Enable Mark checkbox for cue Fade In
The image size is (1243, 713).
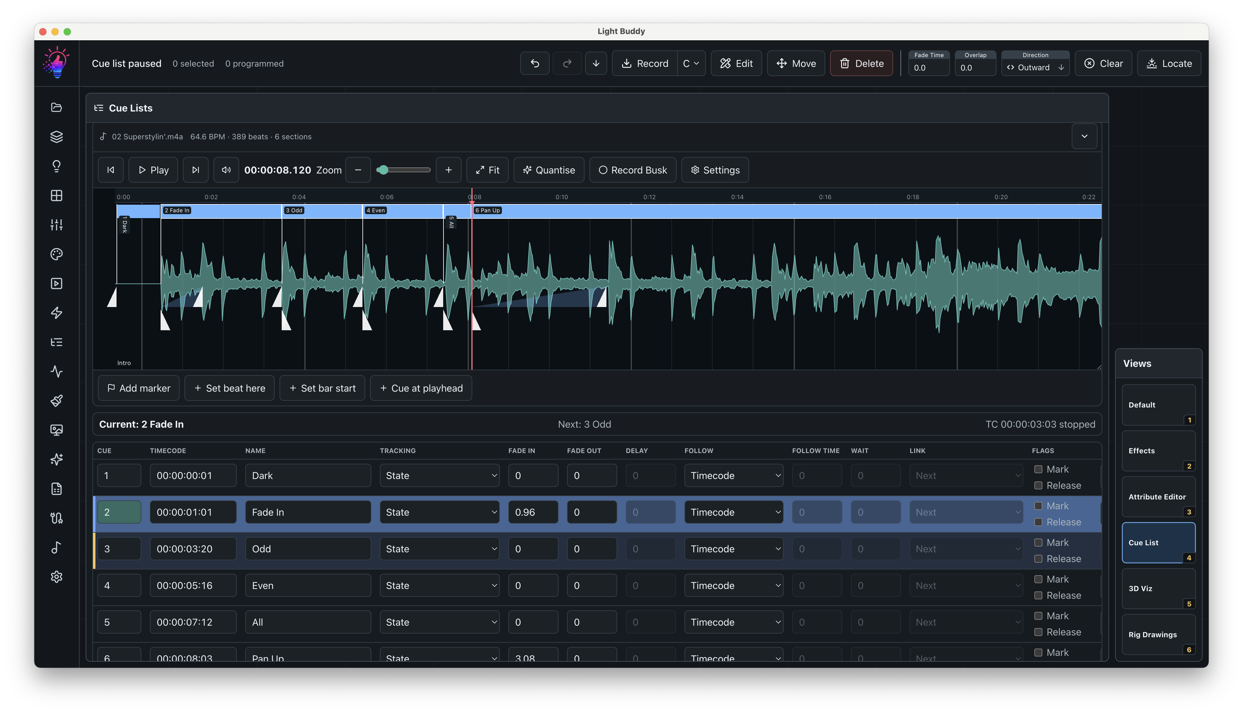click(1038, 506)
